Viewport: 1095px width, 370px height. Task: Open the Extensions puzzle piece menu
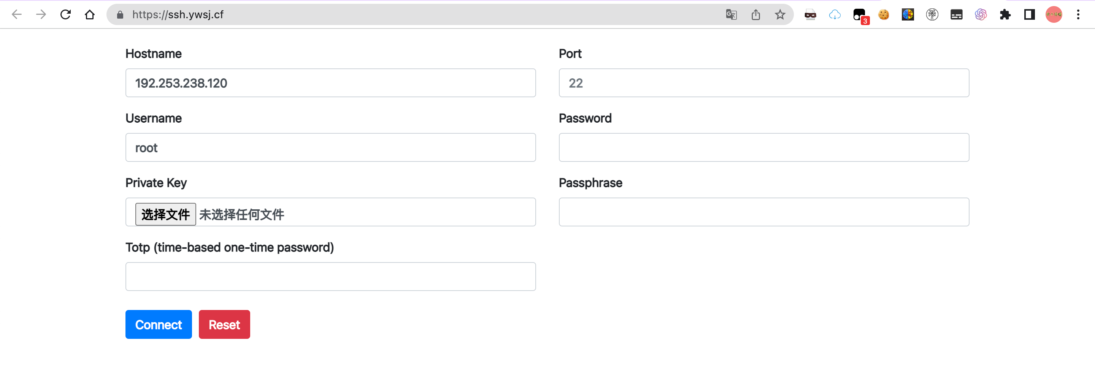click(1005, 14)
